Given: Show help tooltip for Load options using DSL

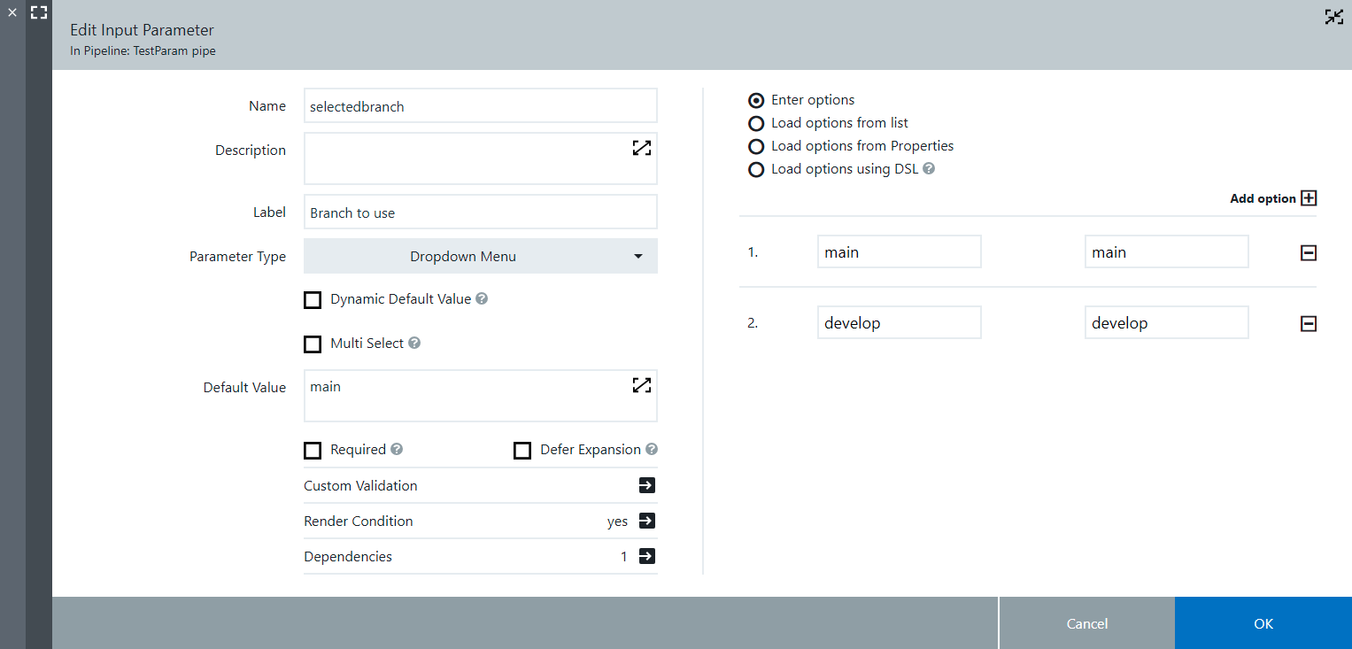Looking at the screenshot, I should [x=929, y=169].
